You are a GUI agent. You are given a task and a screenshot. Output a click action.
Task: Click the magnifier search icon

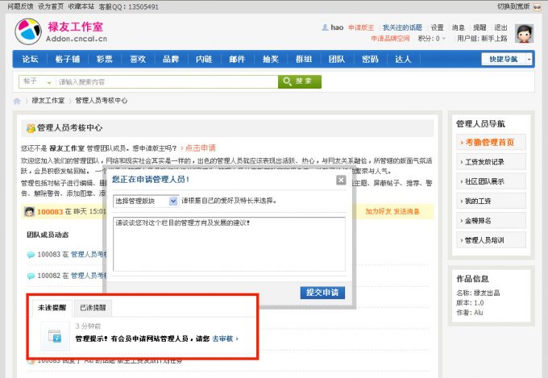click(287, 81)
